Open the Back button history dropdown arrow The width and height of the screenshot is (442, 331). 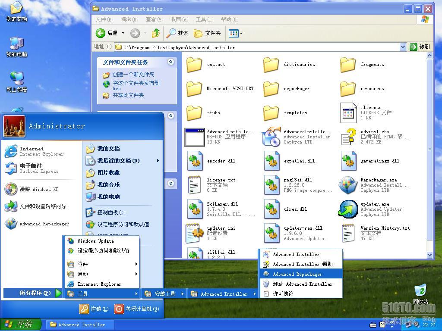click(x=123, y=33)
